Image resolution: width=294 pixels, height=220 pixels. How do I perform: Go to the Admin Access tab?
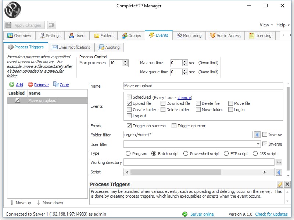pos(225,36)
